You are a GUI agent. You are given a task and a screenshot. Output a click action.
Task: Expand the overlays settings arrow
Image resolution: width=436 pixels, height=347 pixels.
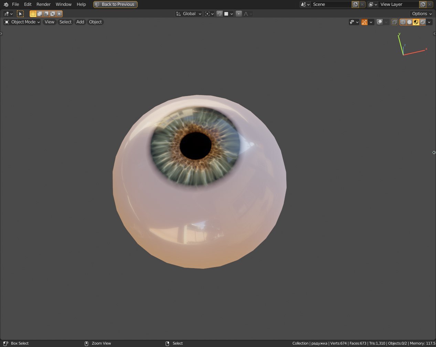tap(386, 22)
